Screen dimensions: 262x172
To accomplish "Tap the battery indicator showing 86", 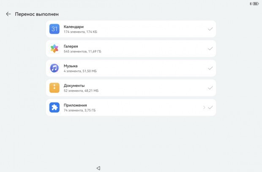I will 256,4.
